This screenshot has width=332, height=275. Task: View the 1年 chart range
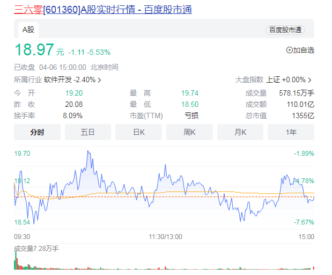tap(291, 132)
